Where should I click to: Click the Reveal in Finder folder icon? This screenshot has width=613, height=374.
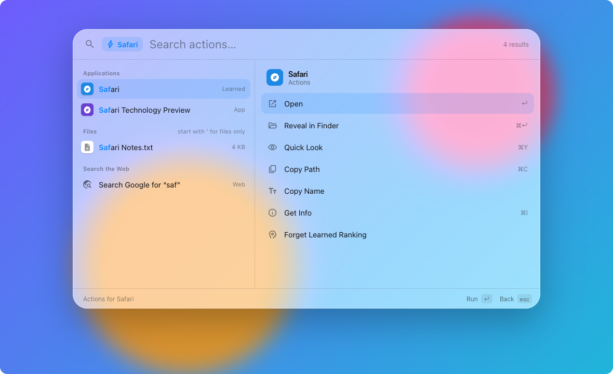pos(273,126)
